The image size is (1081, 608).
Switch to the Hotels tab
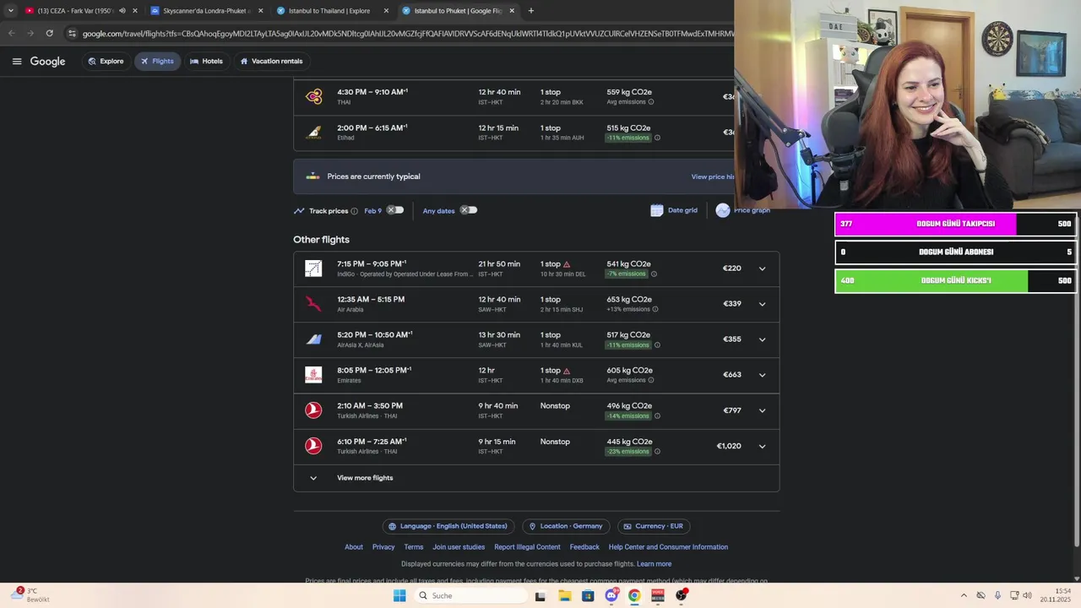coord(206,61)
